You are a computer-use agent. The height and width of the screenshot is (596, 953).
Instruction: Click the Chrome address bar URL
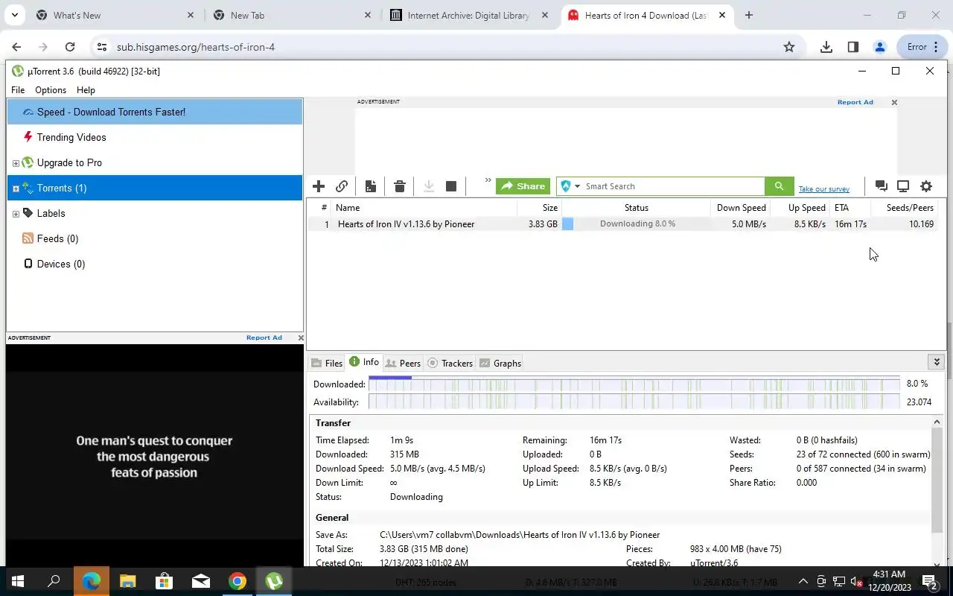coord(196,47)
